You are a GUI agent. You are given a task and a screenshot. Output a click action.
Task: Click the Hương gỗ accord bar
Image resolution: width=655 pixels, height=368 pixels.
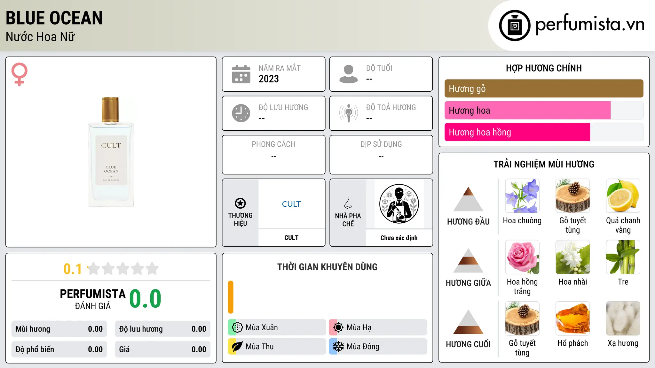[544, 88]
